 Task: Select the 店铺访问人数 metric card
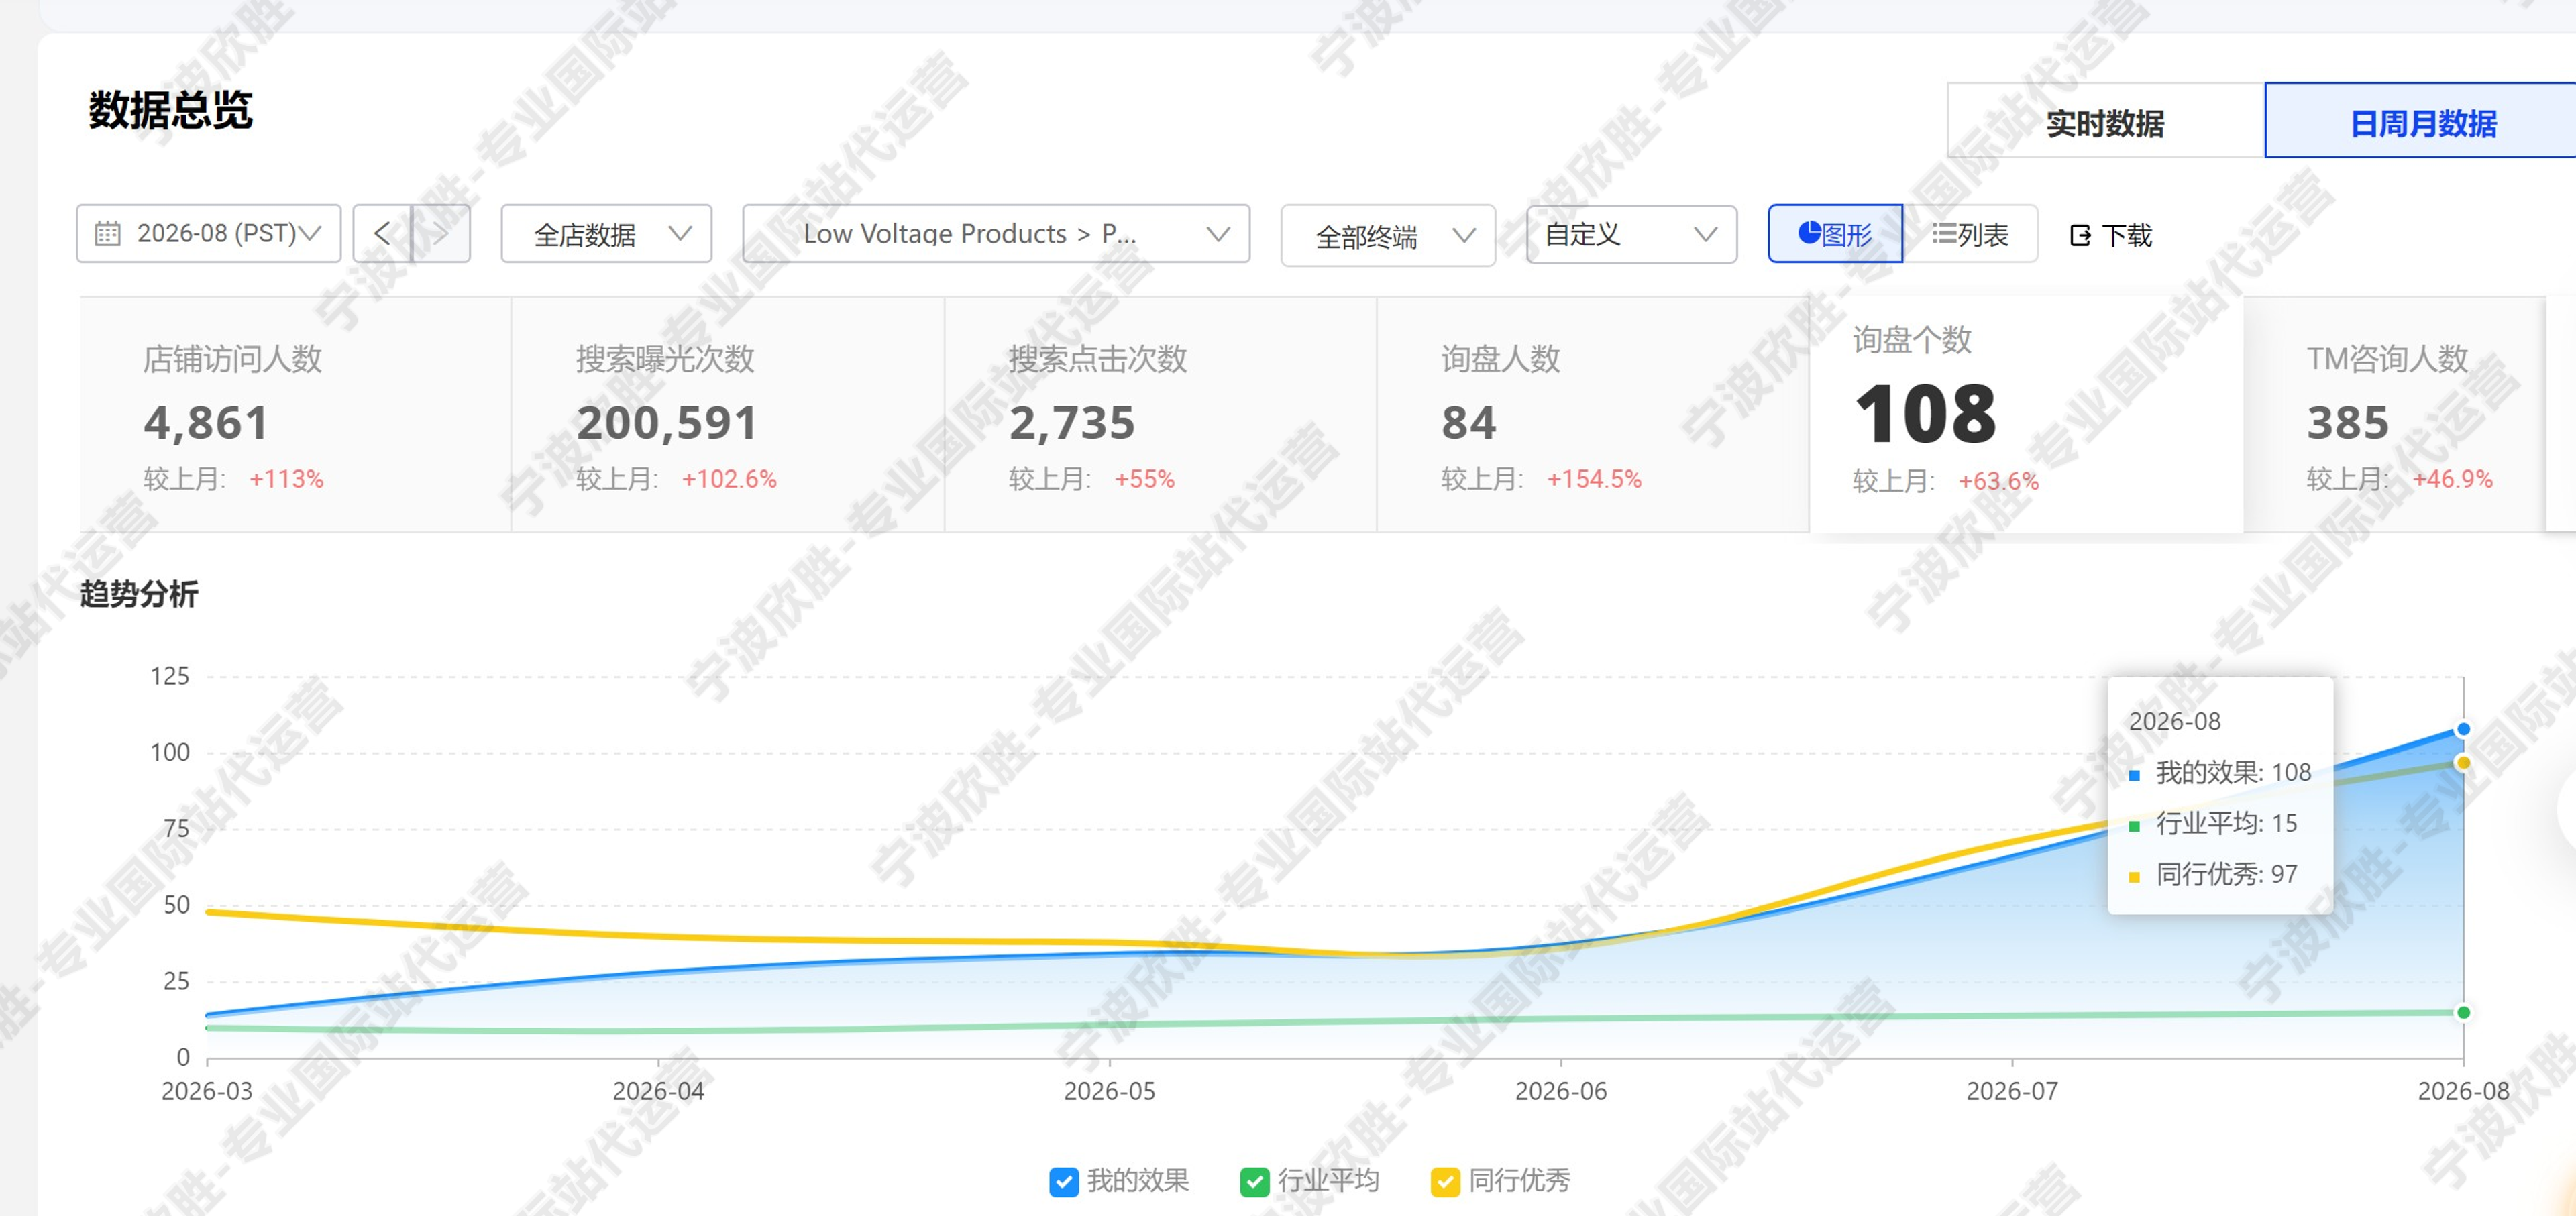click(x=296, y=414)
